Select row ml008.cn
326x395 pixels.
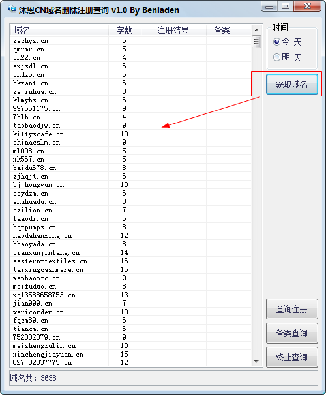point(131,151)
